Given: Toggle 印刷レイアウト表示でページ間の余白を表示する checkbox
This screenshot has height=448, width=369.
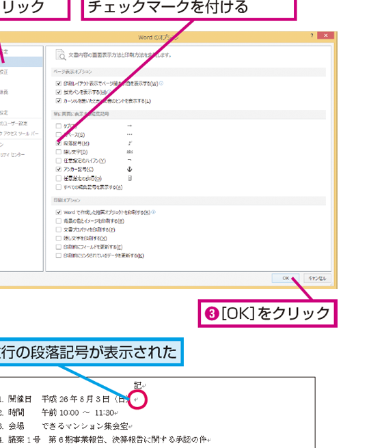Looking at the screenshot, I should point(59,83).
